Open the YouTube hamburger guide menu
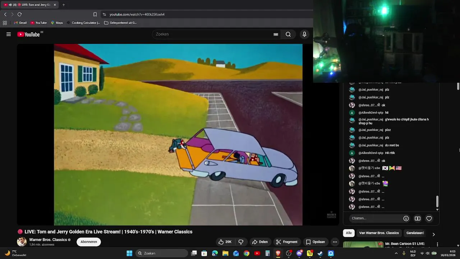Viewport: 460px width, 259px height. [x=9, y=35]
